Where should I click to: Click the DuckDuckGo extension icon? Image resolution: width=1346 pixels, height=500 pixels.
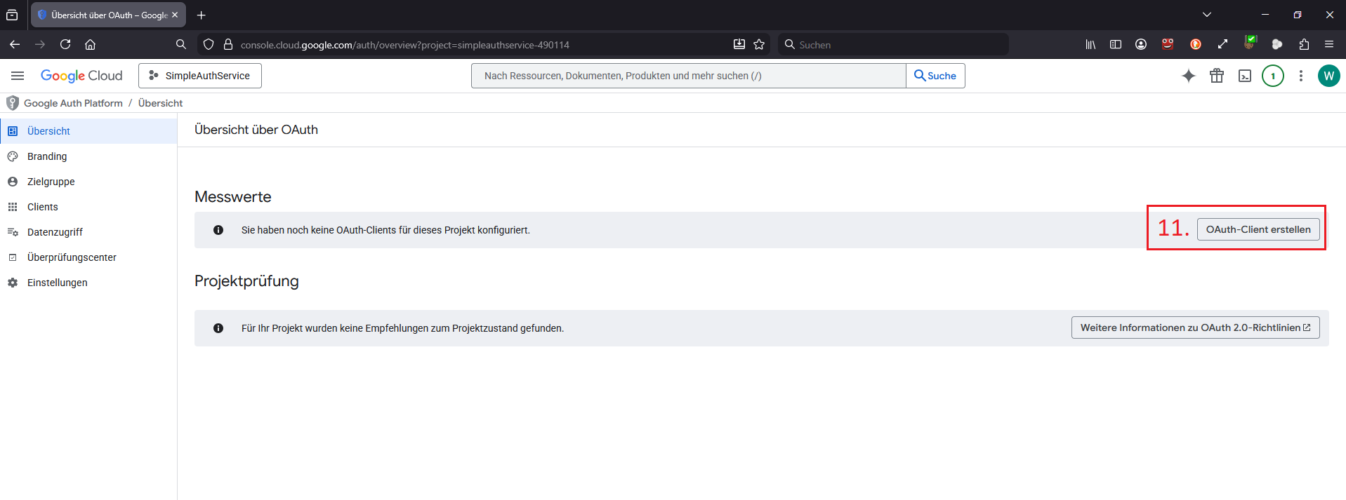coord(1196,44)
